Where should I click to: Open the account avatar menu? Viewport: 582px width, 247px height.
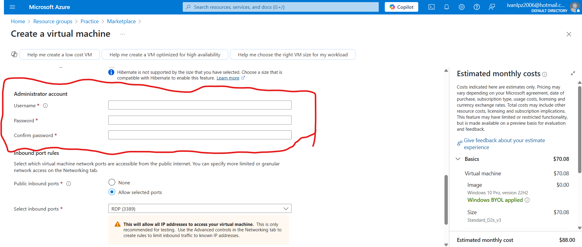[574, 7]
